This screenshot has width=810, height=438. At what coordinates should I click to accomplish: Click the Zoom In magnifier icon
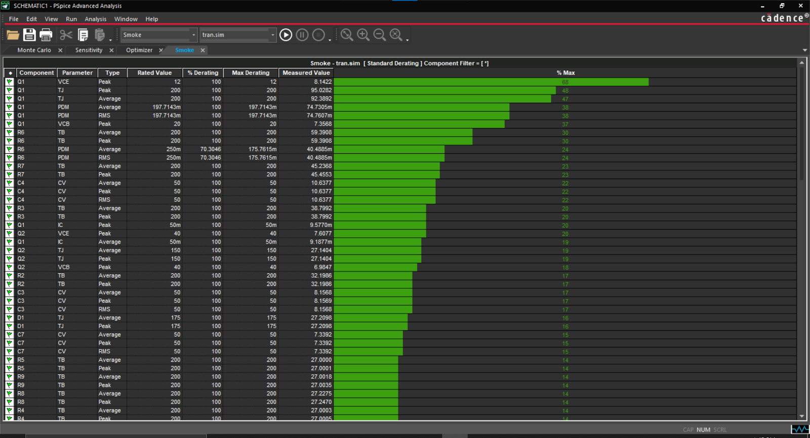pyautogui.click(x=363, y=35)
